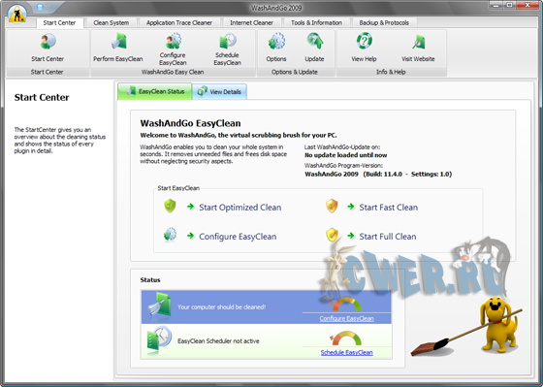Click green arrow next to Start Fast Clean
The image size is (543, 387).
(351, 207)
